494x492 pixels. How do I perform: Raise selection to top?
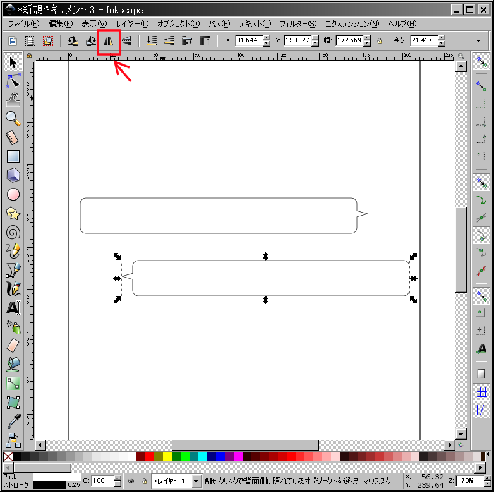point(205,40)
